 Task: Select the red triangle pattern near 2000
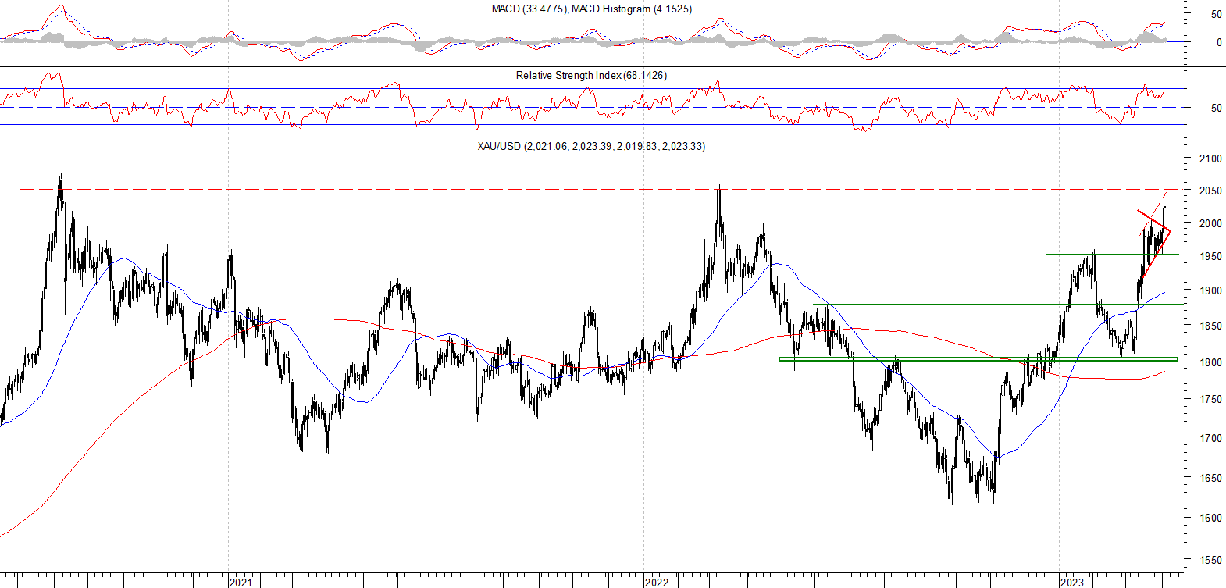pyautogui.click(x=1154, y=244)
